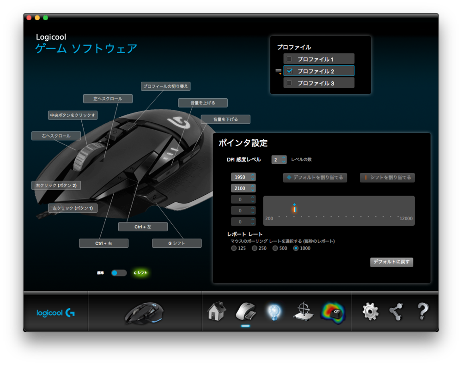Click the 中央ボタンをクリックする assignment label
The height and width of the screenshot is (365, 462).
coord(73,115)
